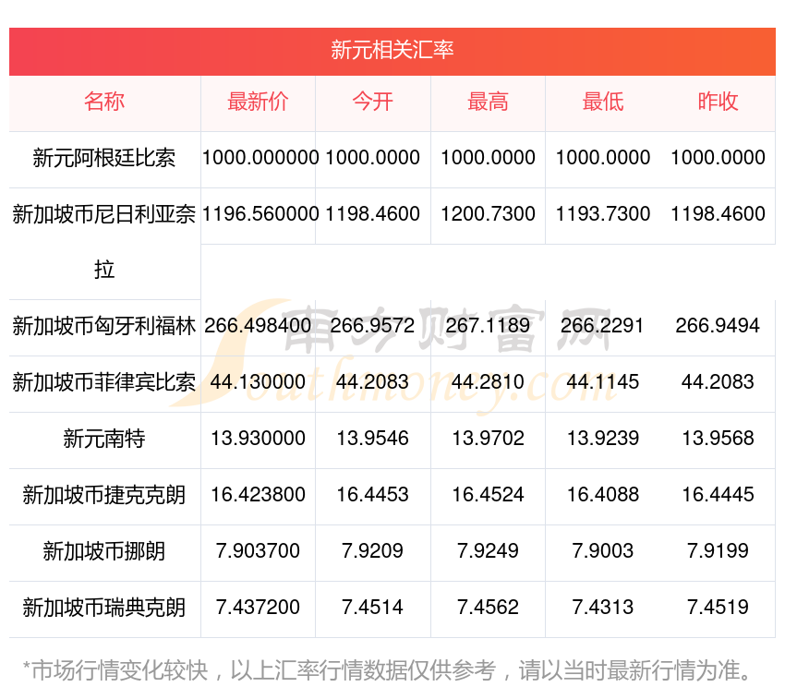Click previous close 16.4445
The width and height of the screenshot is (785, 699).
tap(718, 495)
